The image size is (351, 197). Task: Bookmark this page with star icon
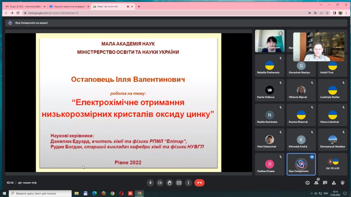(327, 13)
